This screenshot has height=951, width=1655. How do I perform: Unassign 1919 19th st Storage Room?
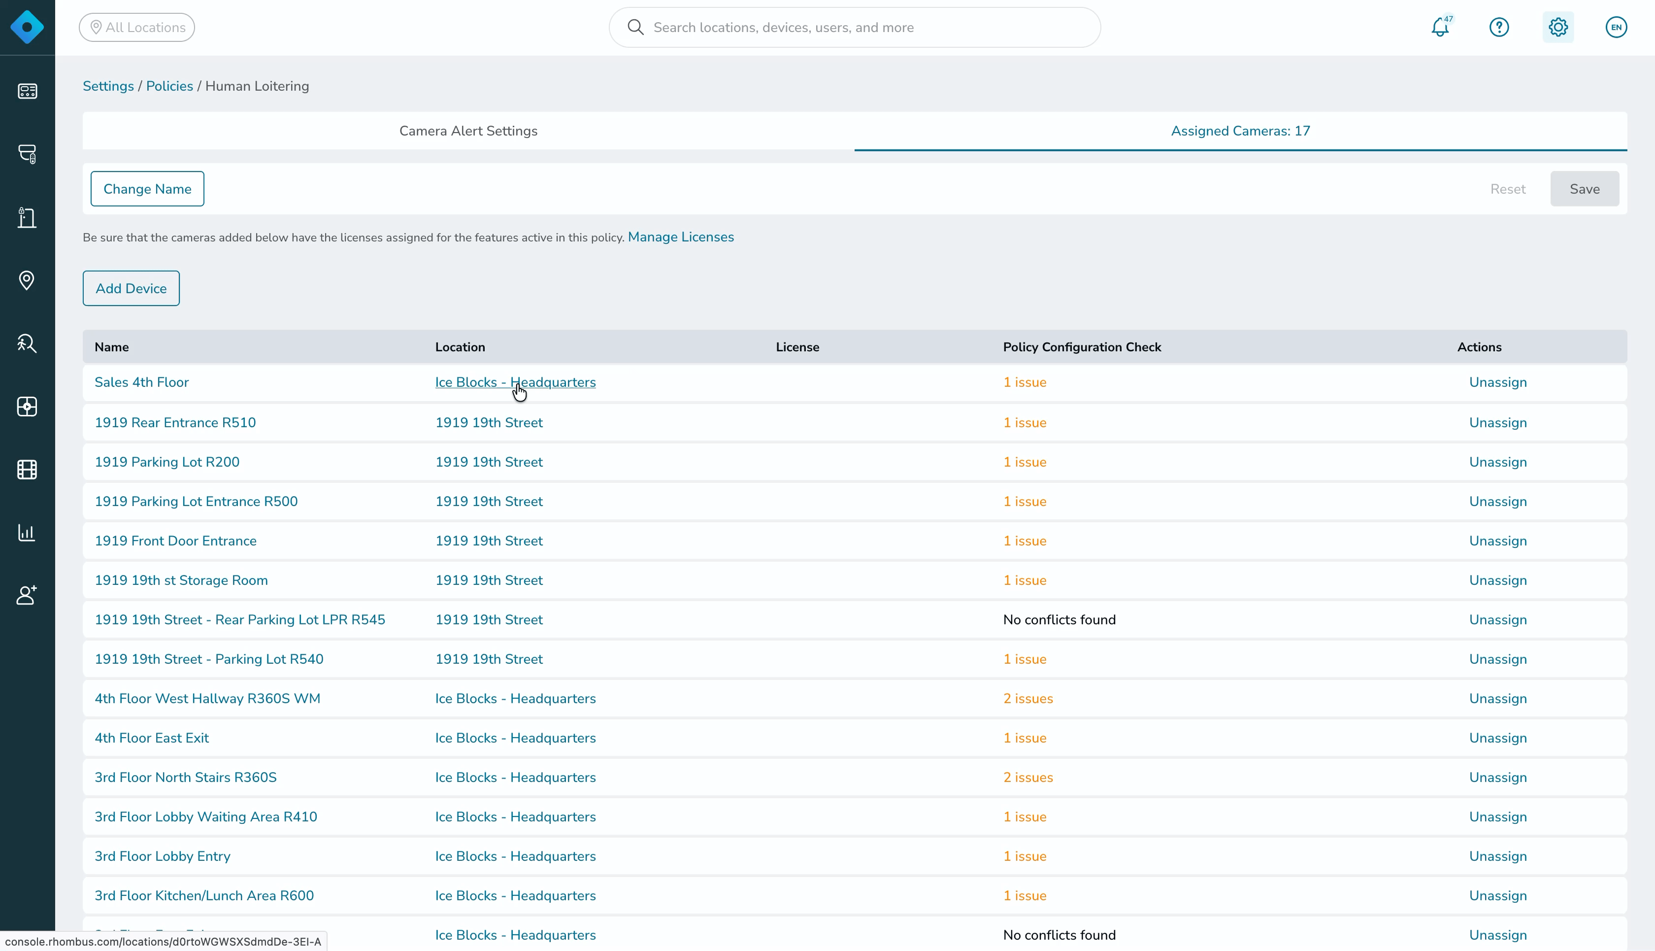1498,580
